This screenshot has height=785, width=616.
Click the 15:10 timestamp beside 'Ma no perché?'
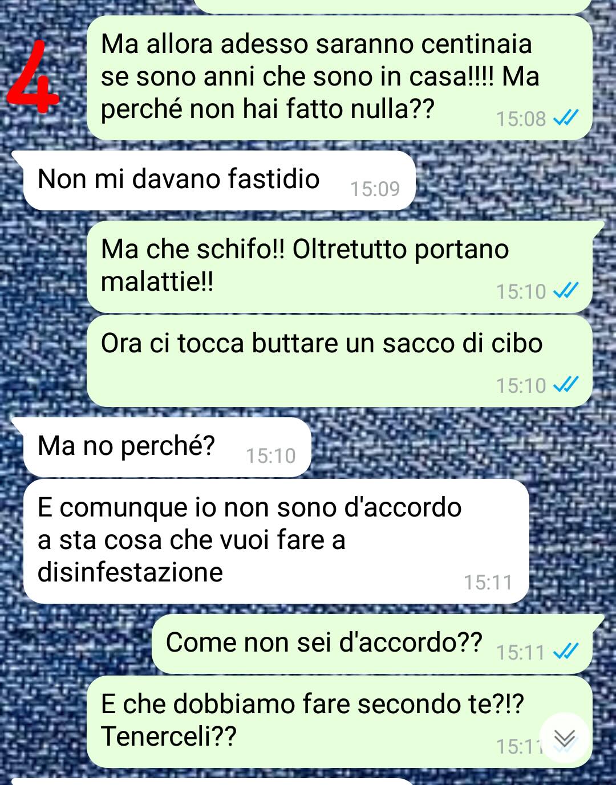point(270,455)
